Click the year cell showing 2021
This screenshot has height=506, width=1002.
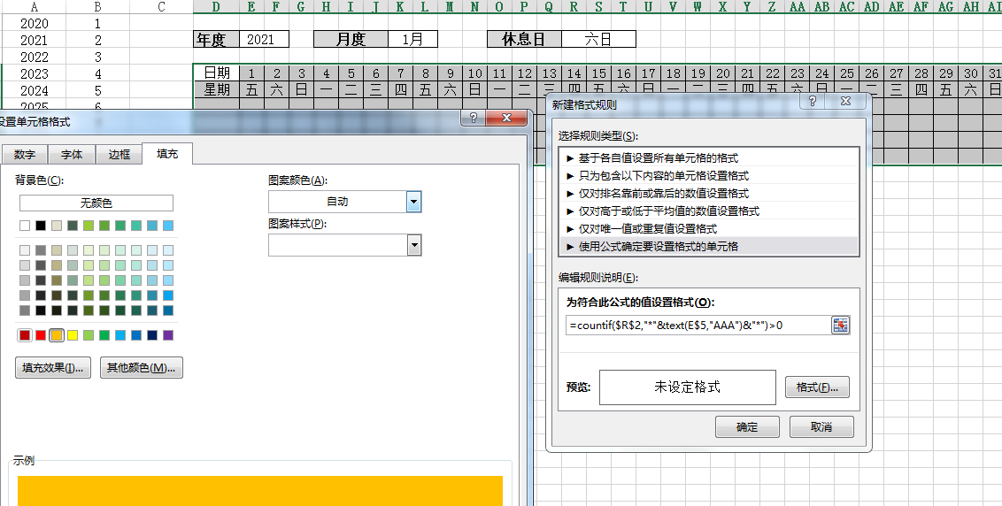pos(264,40)
